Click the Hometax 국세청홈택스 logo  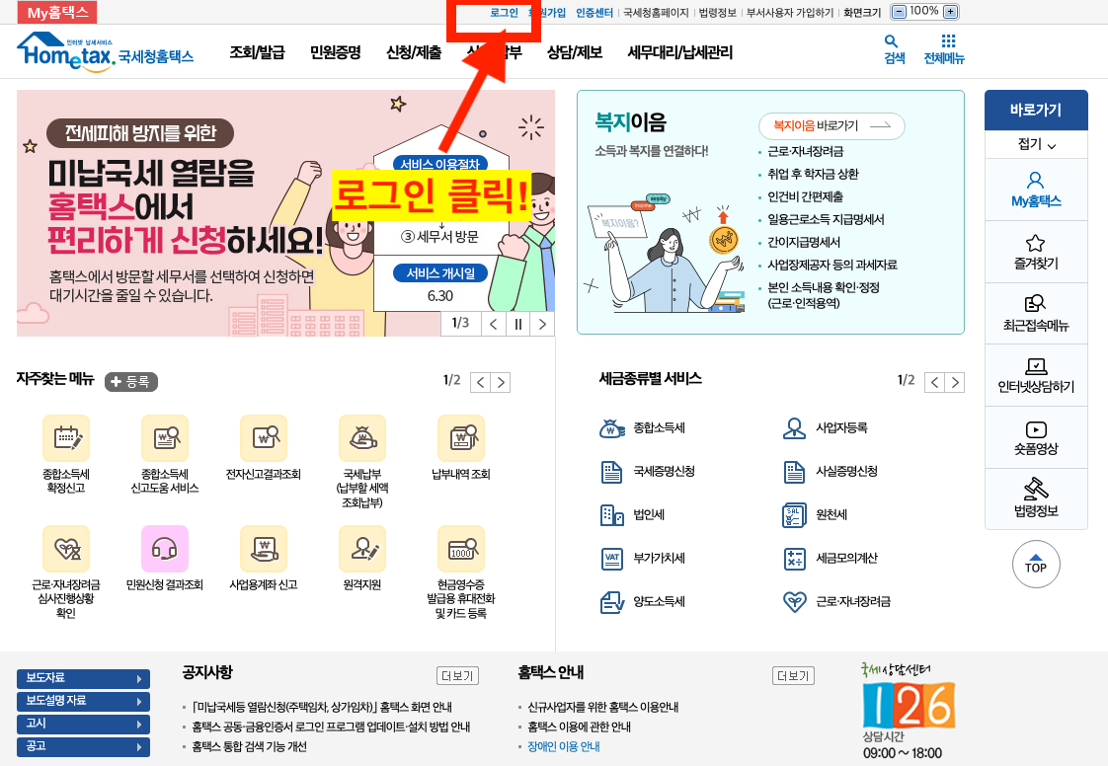click(106, 52)
